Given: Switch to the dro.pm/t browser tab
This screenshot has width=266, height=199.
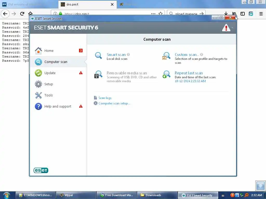Looking at the screenshot, I should click(88, 4).
